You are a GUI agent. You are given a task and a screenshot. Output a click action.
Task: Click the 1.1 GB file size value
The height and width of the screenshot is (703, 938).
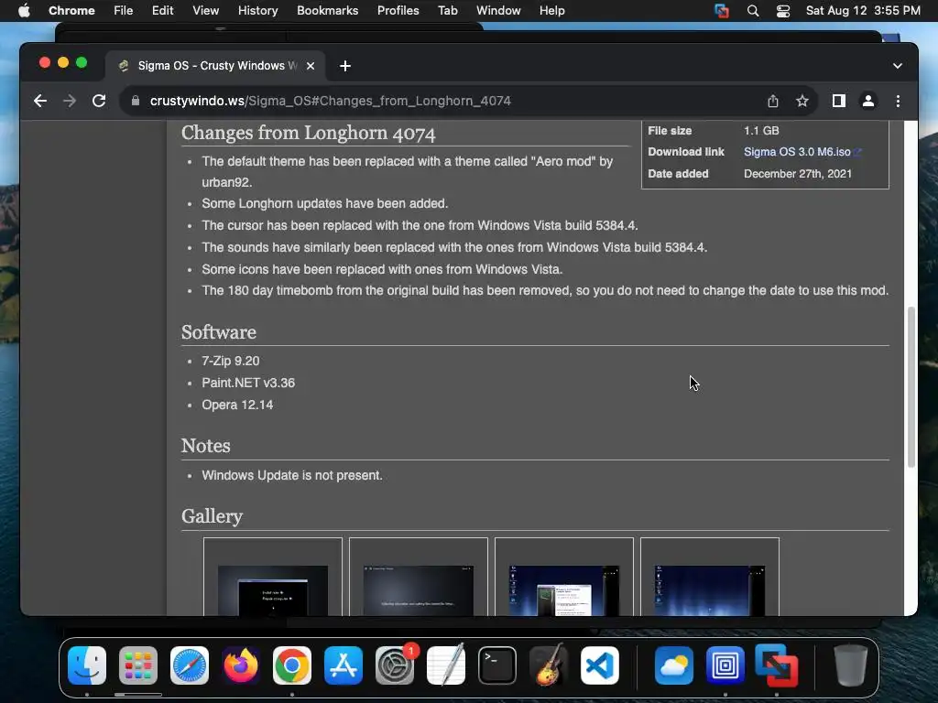pyautogui.click(x=761, y=130)
